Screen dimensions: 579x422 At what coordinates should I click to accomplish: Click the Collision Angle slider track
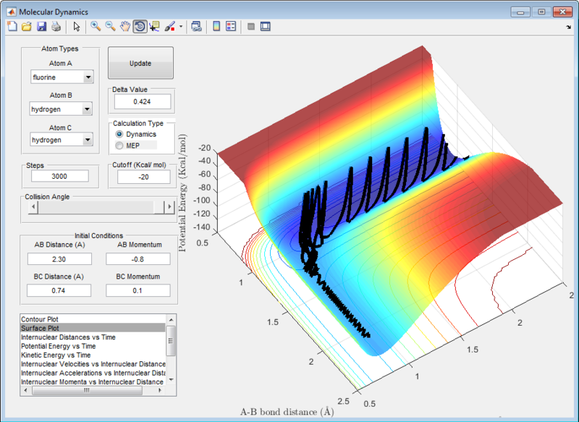tap(94, 208)
